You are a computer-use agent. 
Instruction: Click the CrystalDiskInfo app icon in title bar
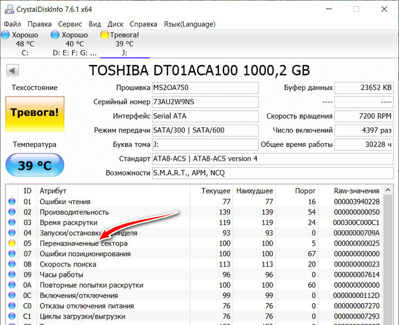(x=9, y=9)
